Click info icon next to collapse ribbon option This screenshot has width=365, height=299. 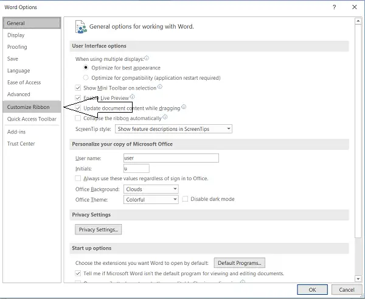(x=165, y=117)
